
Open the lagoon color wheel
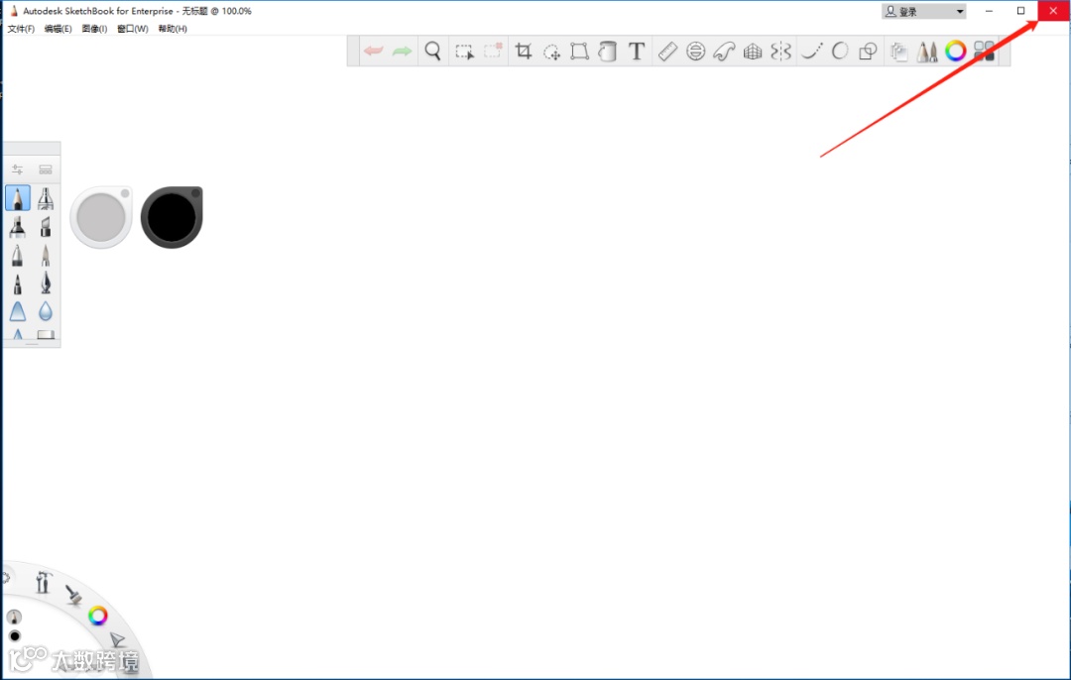pyautogui.click(x=97, y=616)
